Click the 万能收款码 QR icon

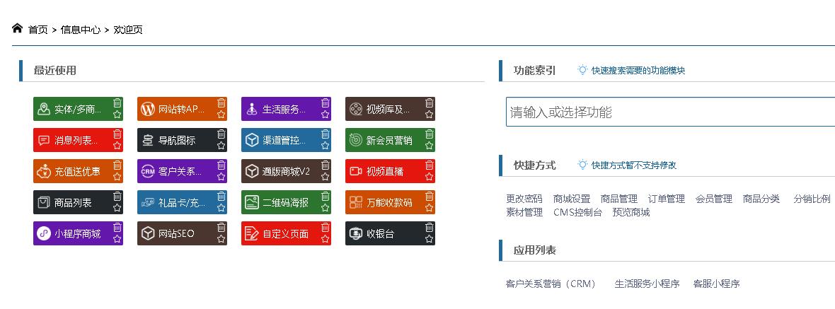pyautogui.click(x=356, y=202)
